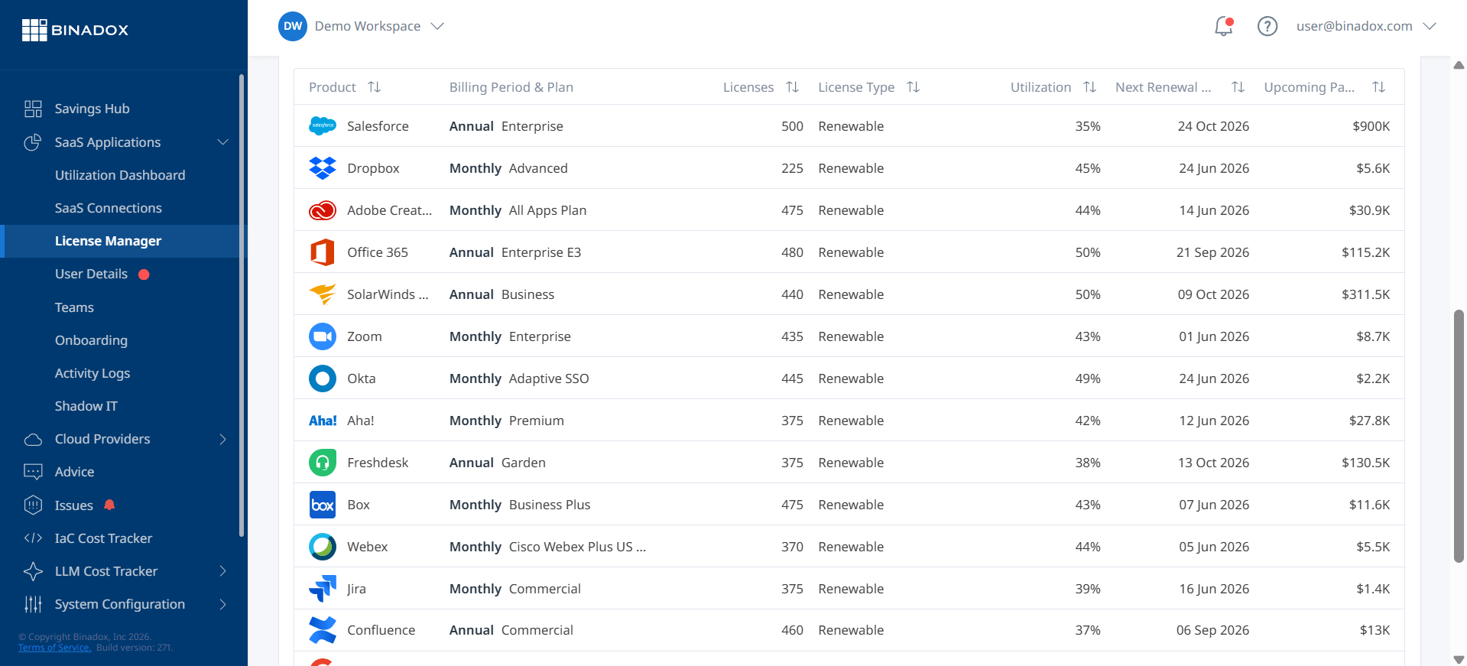Click the Advice chat icon
The height and width of the screenshot is (666, 1467).
tap(33, 472)
